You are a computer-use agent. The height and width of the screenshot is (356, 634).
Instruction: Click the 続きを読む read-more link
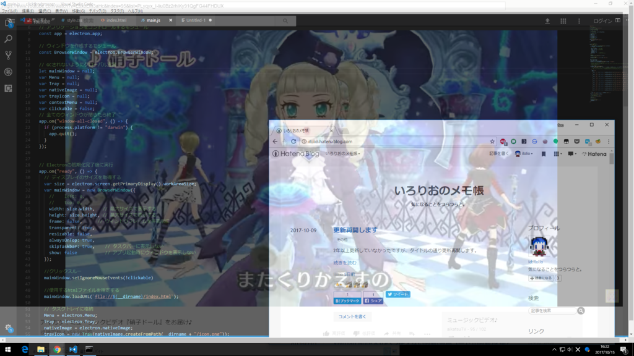click(x=345, y=263)
